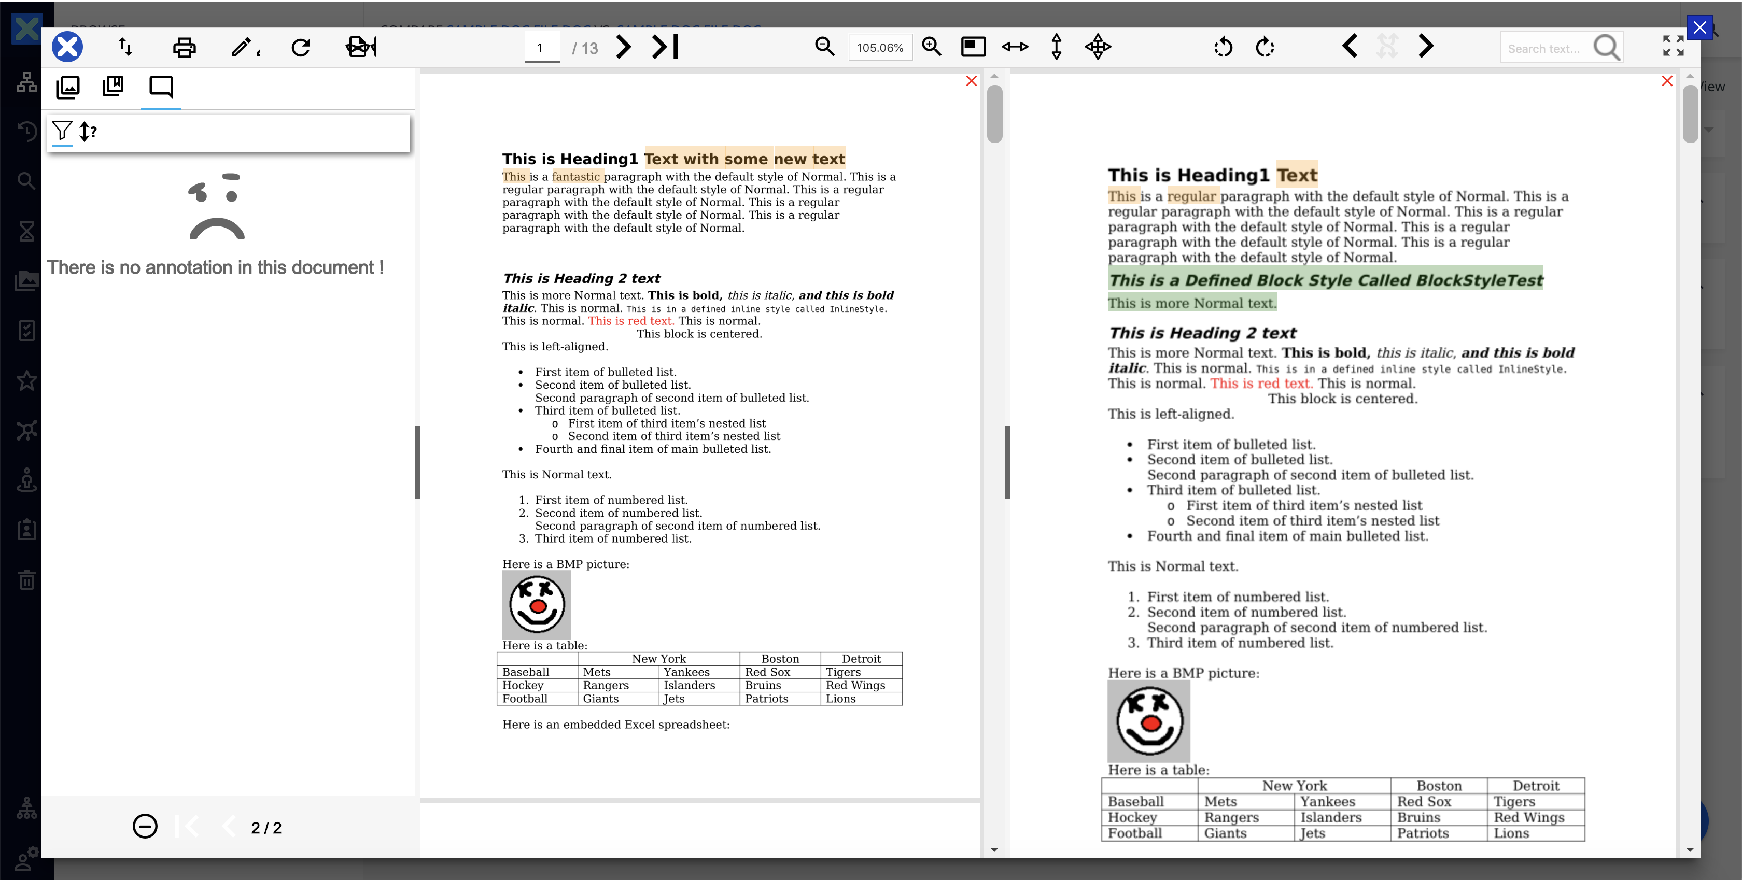Go to the last page
1742x880 pixels.
(x=665, y=47)
